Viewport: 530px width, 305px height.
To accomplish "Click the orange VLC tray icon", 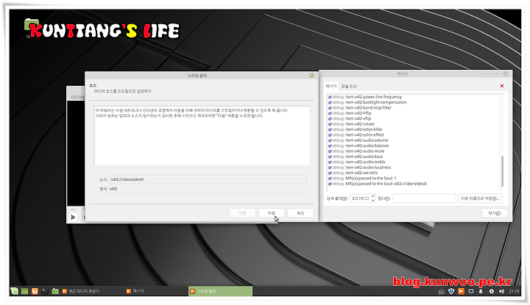I will (x=461, y=291).
